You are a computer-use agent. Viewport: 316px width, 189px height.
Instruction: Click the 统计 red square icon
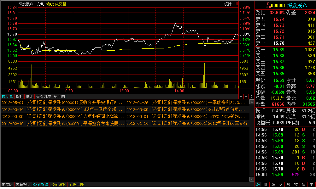[x=236, y=4]
